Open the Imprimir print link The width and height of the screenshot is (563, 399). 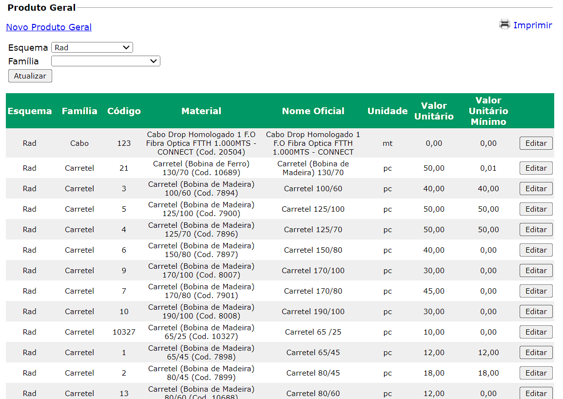coord(532,25)
